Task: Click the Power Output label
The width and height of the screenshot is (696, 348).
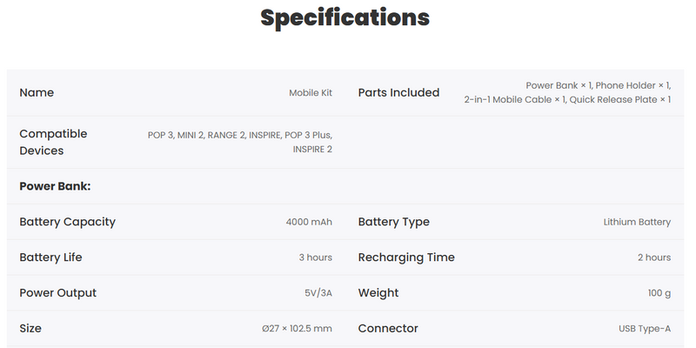Action: [x=57, y=293]
